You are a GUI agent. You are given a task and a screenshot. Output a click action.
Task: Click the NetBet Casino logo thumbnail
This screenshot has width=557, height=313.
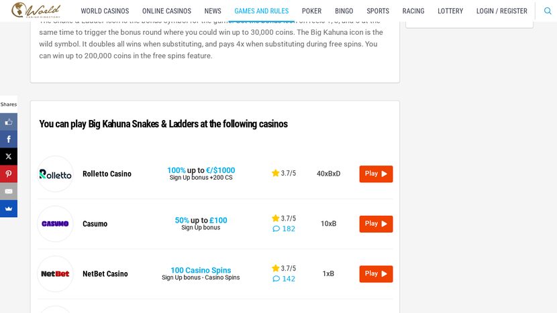55,274
